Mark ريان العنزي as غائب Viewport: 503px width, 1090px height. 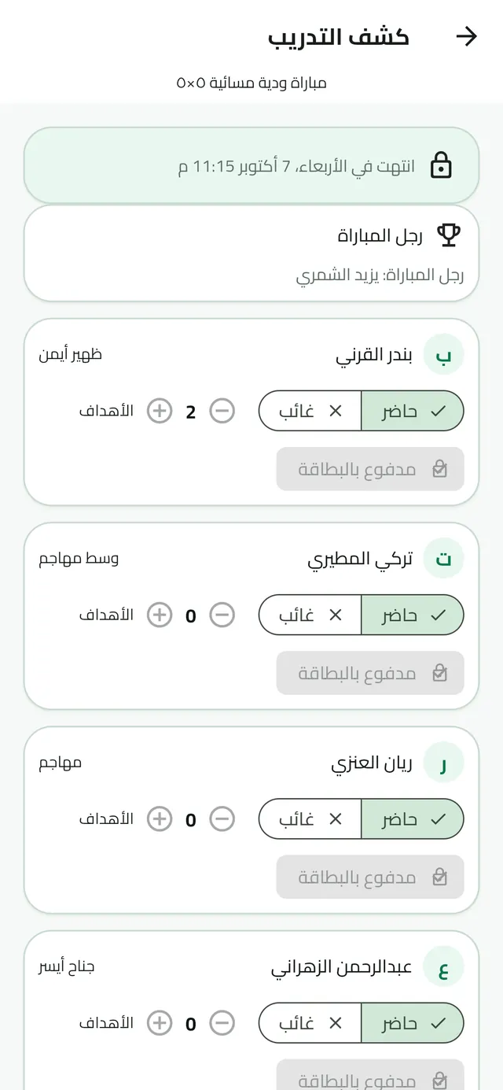tap(310, 819)
